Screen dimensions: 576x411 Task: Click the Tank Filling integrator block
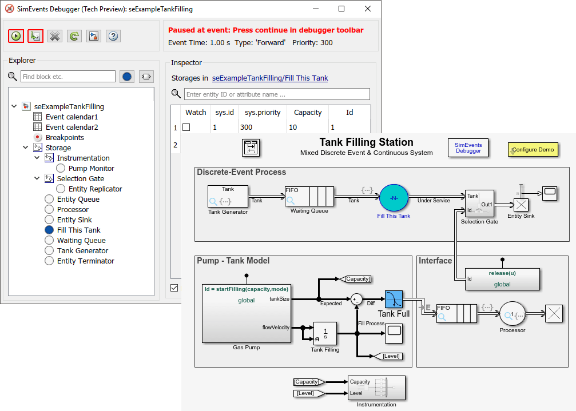(x=325, y=334)
